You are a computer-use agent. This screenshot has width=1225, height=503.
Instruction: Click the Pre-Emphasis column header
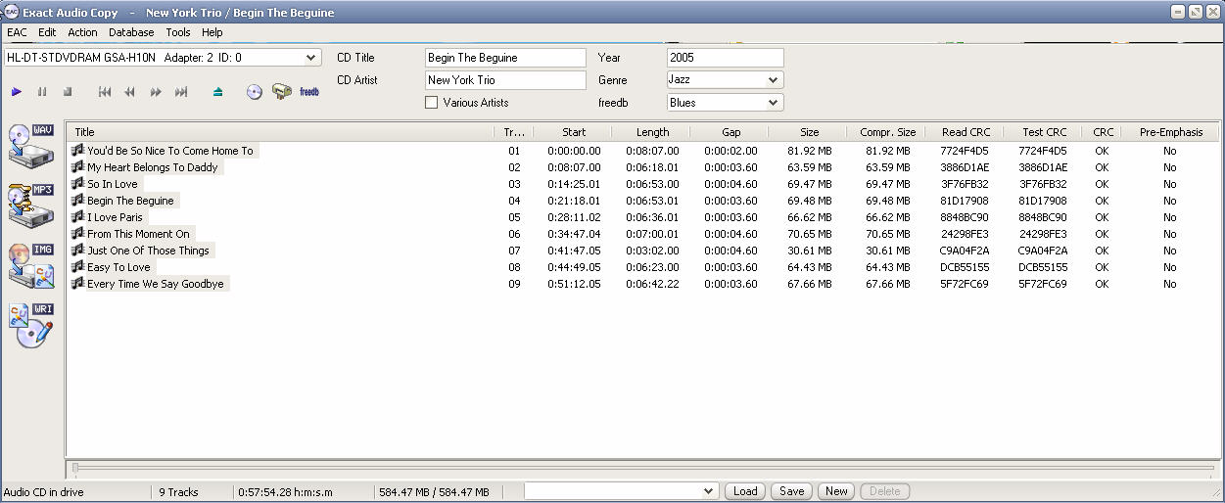1170,132
